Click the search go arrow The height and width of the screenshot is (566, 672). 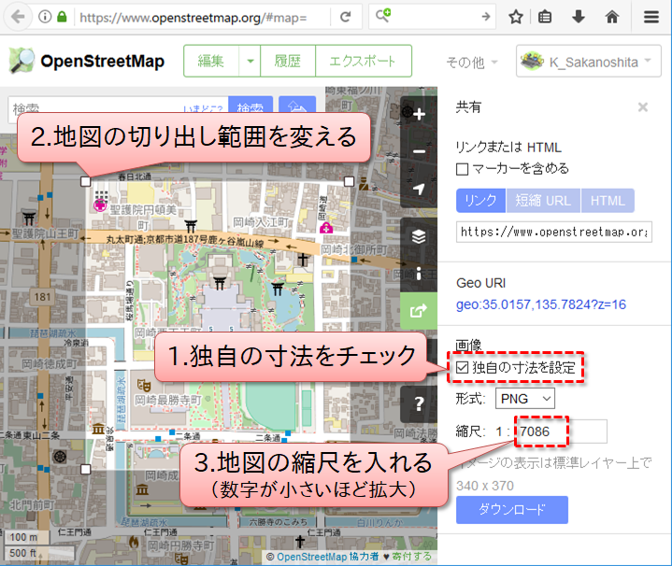pos(485,17)
